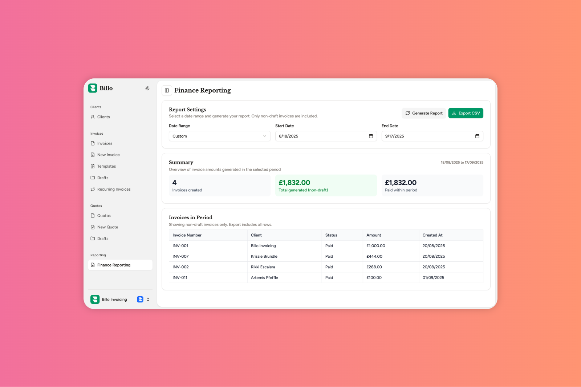Click the Billo Invoicing account avatar
This screenshot has width=581, height=387.
pyautogui.click(x=95, y=300)
